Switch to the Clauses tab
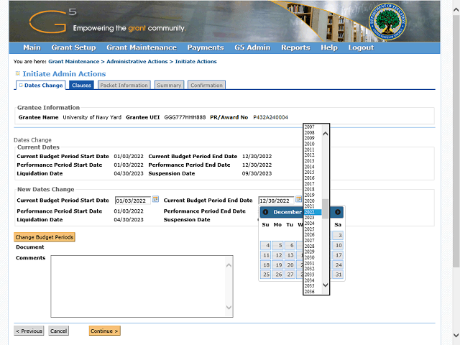Screen dimensions: 460x345 [81, 85]
